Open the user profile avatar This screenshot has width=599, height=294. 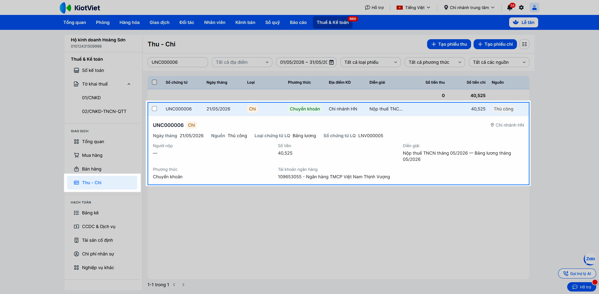pyautogui.click(x=534, y=7)
